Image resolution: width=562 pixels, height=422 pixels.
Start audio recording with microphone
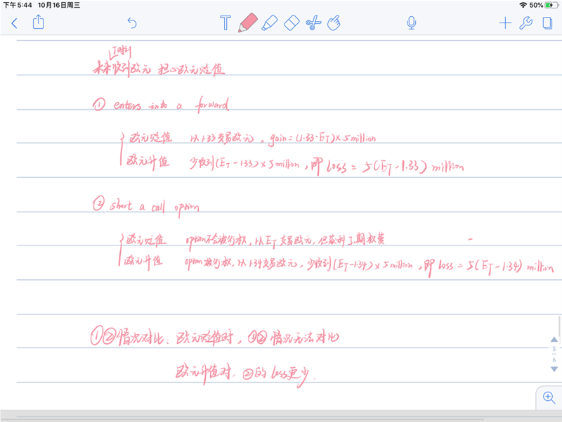[x=412, y=23]
